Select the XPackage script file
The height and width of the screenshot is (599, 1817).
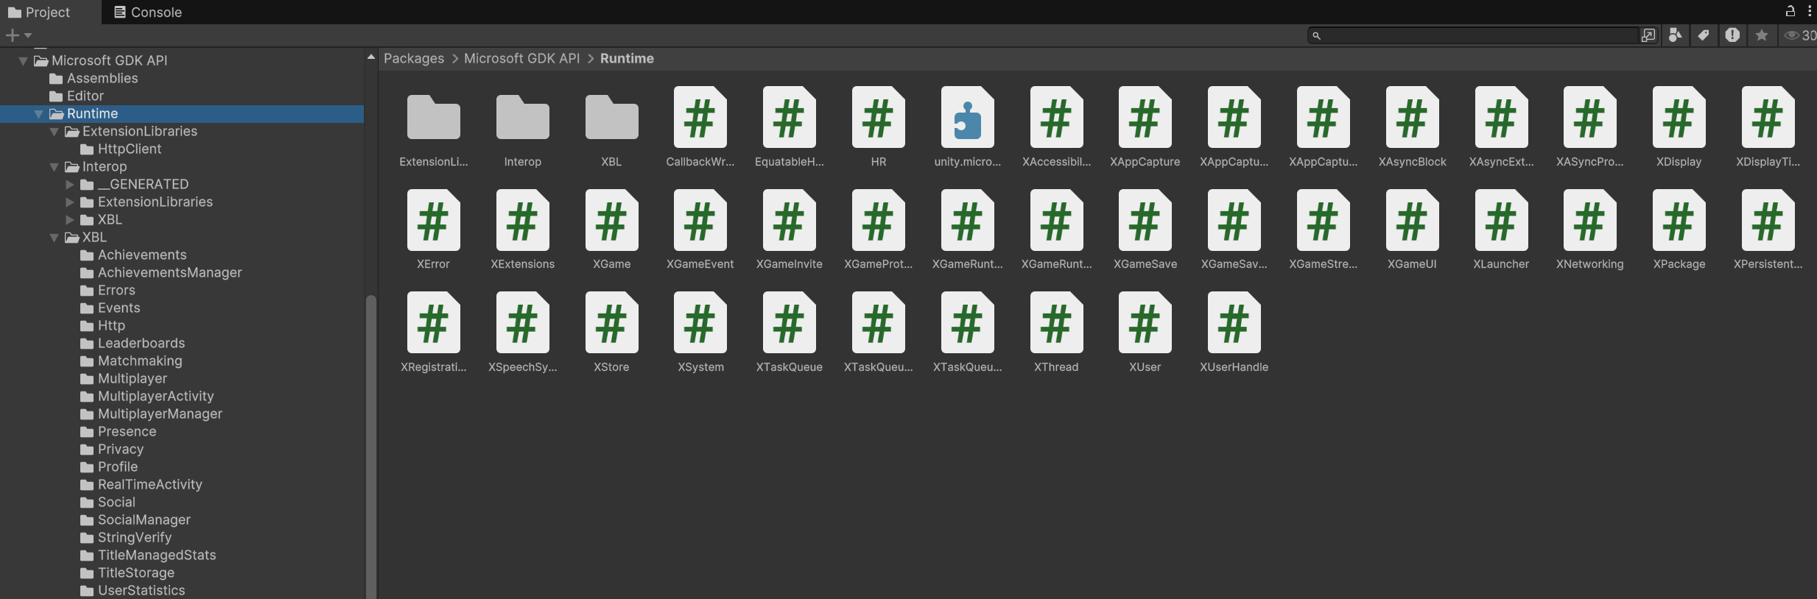click(x=1679, y=230)
